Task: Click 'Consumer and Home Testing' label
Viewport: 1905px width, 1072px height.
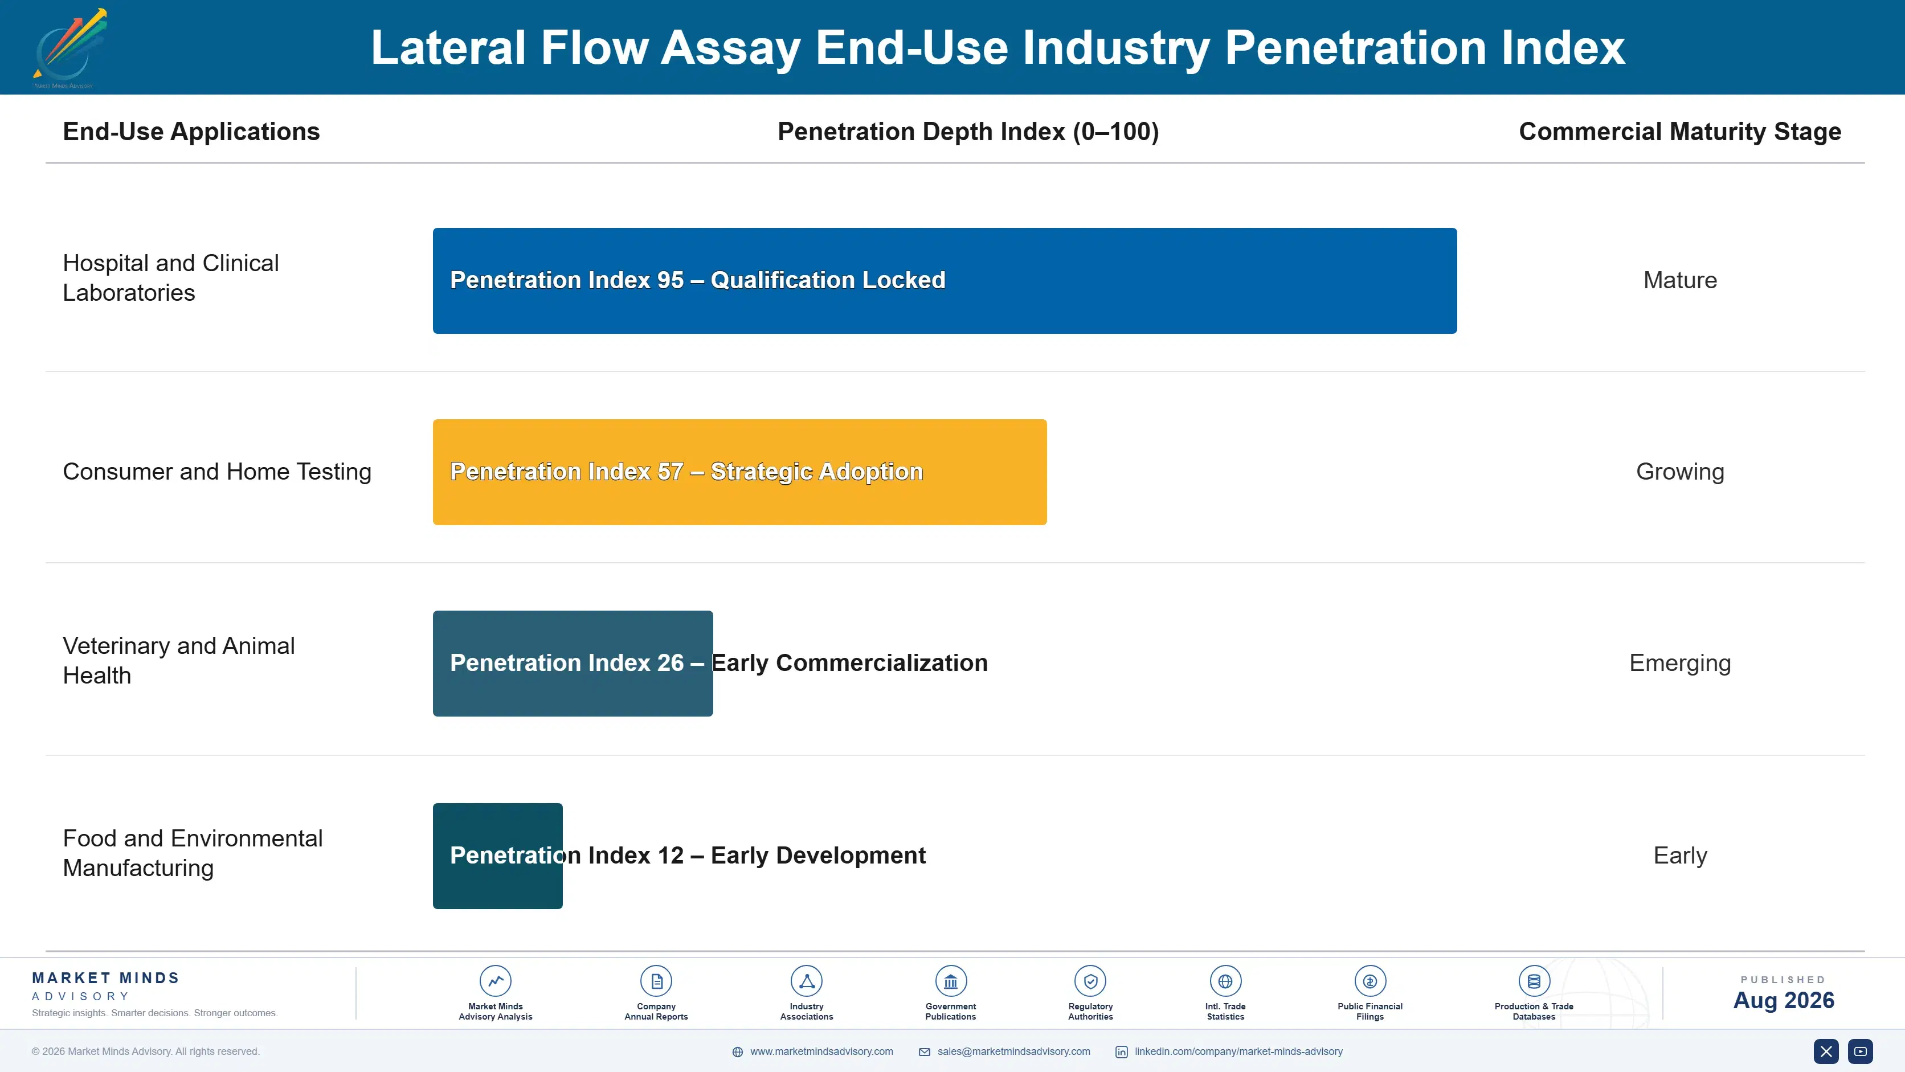Action: click(216, 472)
